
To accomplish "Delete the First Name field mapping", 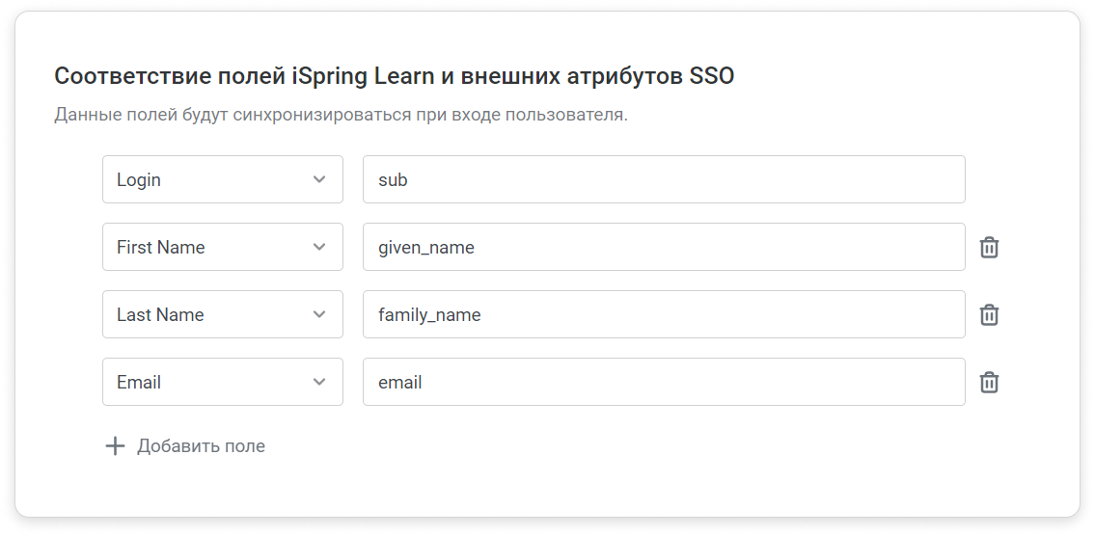I will click(989, 247).
